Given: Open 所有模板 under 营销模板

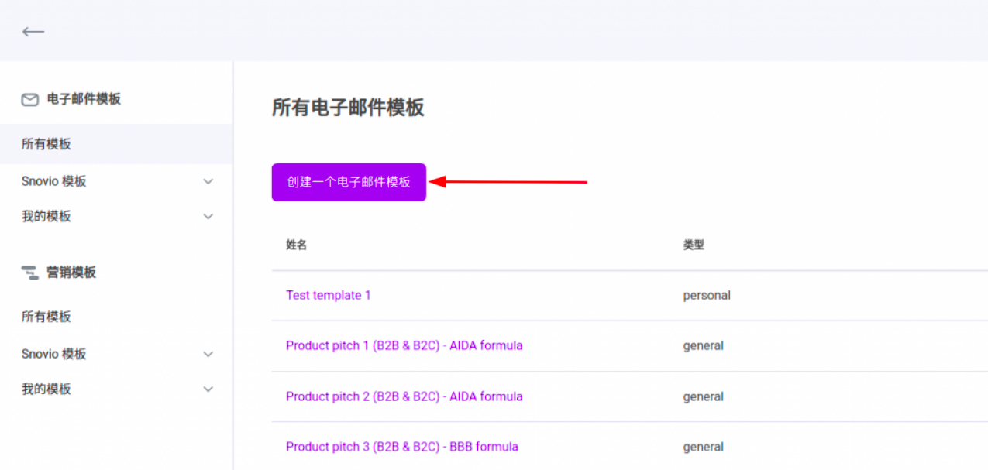Looking at the screenshot, I should coord(46,317).
